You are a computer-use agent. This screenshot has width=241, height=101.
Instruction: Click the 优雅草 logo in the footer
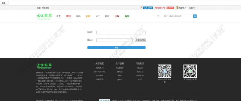44,66
